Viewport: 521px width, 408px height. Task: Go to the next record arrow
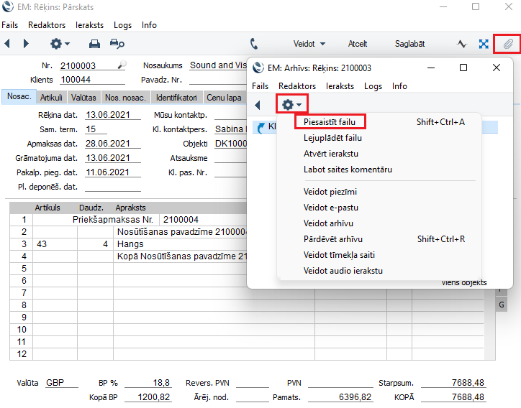[x=27, y=44]
